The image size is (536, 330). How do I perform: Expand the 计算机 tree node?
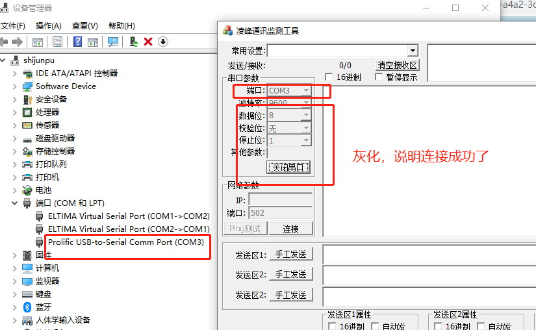(15, 268)
